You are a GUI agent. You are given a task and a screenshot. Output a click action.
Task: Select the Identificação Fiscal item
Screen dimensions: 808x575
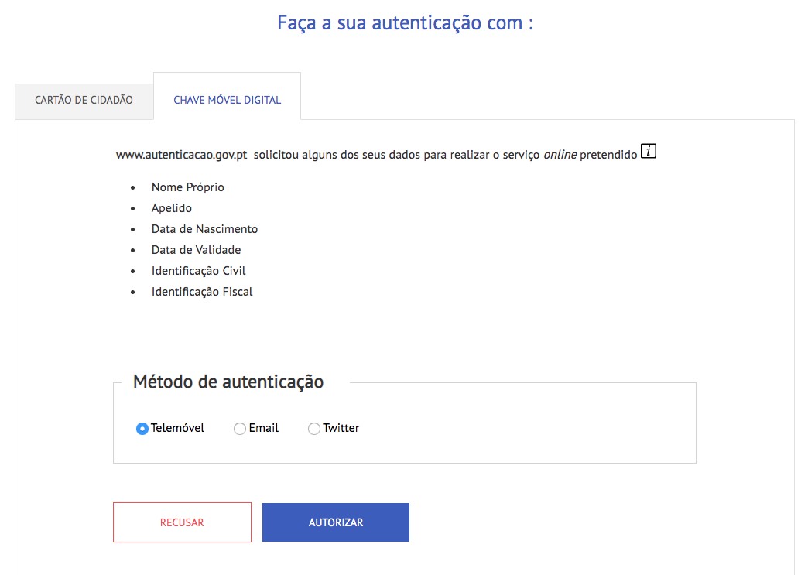point(202,291)
